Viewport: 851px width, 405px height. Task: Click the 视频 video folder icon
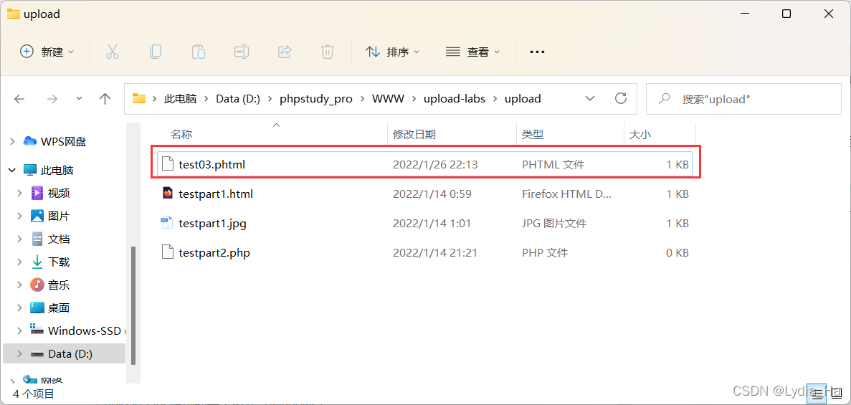(x=37, y=194)
